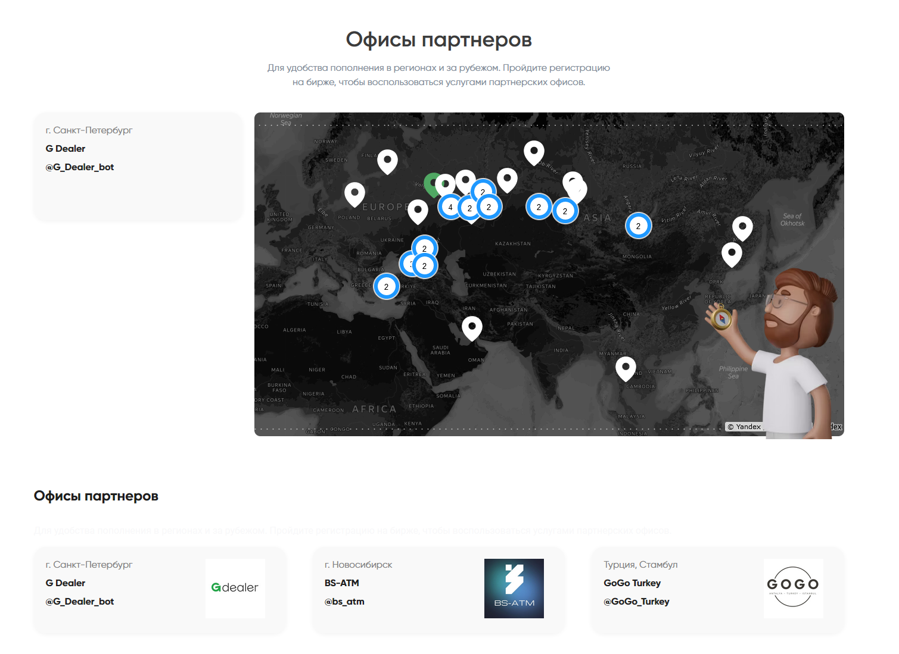Open the @bs_atm Telegram link
Screen dimensions: 899x654
[344, 602]
